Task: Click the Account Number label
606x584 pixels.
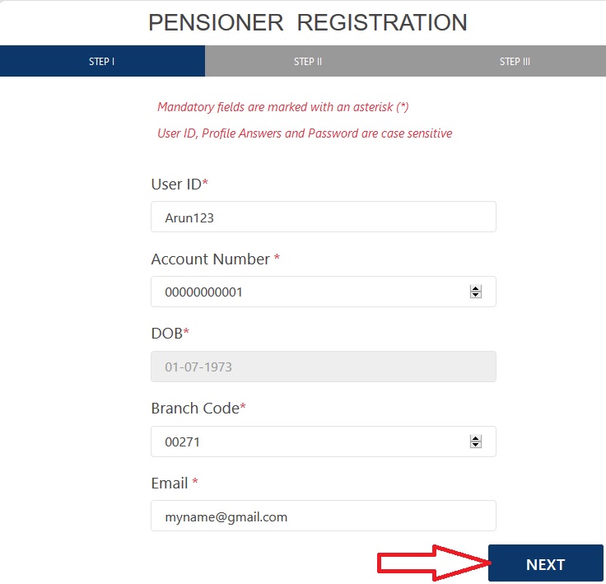Action: (211, 259)
